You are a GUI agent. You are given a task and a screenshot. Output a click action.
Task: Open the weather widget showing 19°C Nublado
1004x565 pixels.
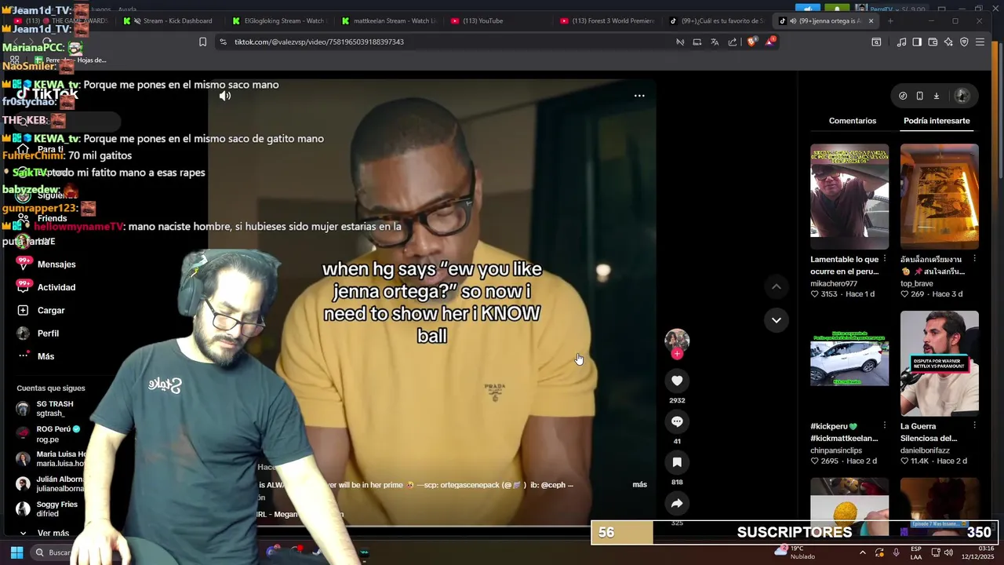point(795,552)
